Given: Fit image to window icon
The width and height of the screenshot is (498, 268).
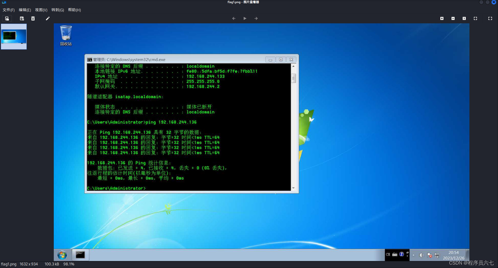Looking at the screenshot, I should [x=475, y=18].
